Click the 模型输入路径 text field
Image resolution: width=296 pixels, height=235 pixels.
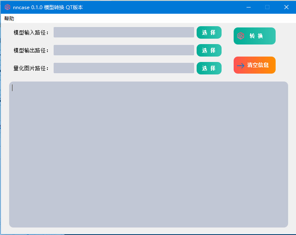(x=124, y=32)
